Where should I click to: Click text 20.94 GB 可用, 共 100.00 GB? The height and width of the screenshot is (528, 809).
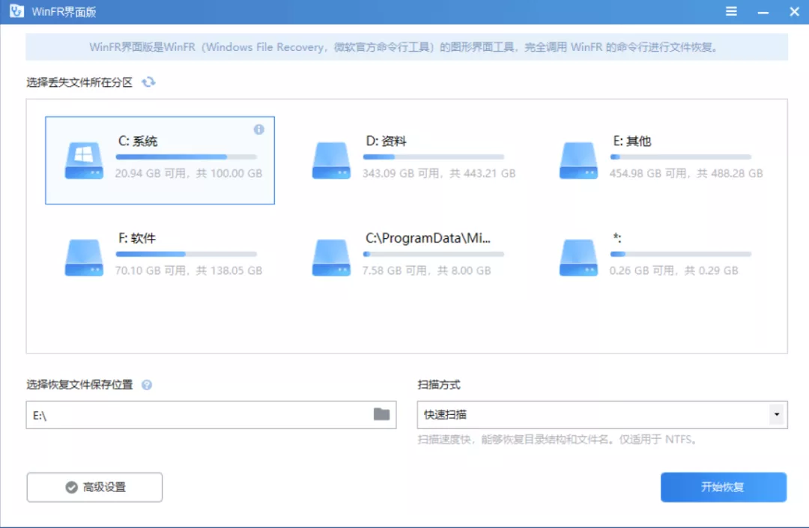point(188,173)
